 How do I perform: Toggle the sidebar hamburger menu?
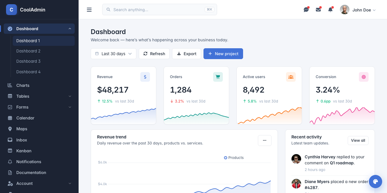point(89,10)
